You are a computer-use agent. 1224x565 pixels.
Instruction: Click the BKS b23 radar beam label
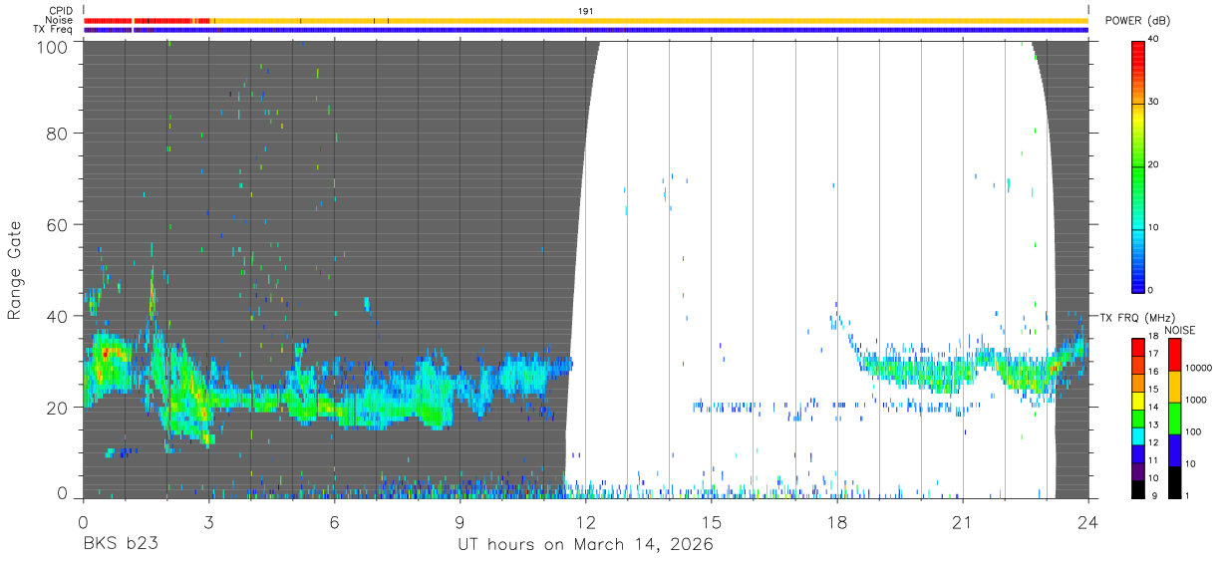tap(121, 545)
